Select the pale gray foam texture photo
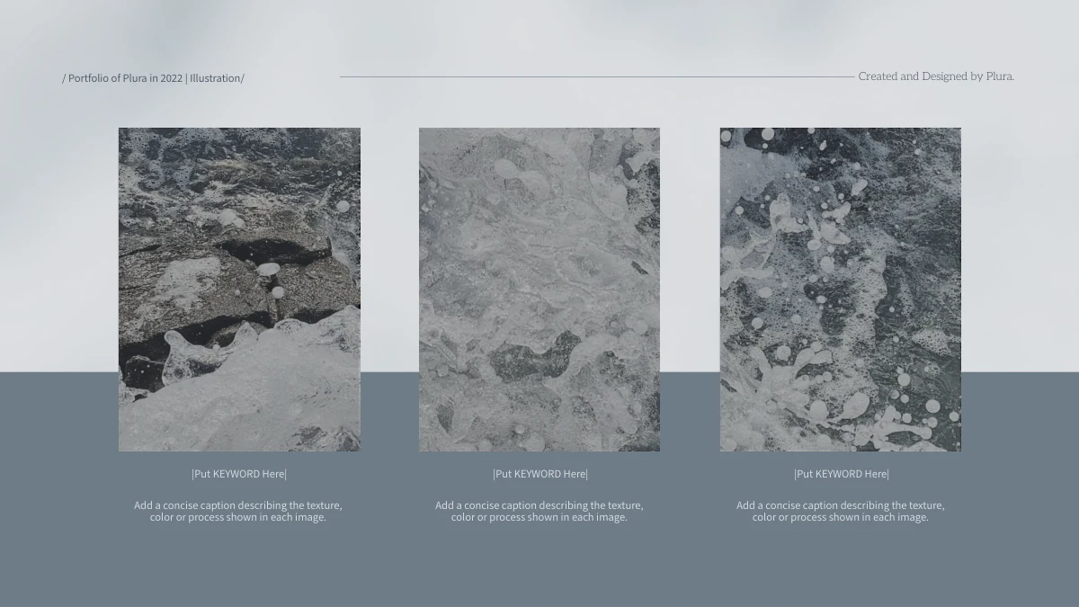 [x=539, y=290]
